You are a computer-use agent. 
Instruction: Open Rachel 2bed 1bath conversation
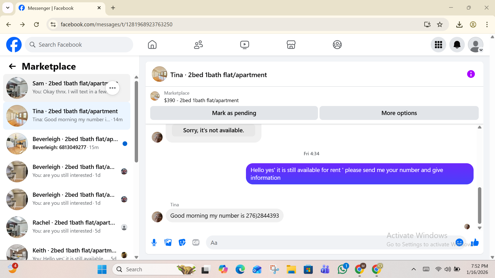click(x=67, y=227)
